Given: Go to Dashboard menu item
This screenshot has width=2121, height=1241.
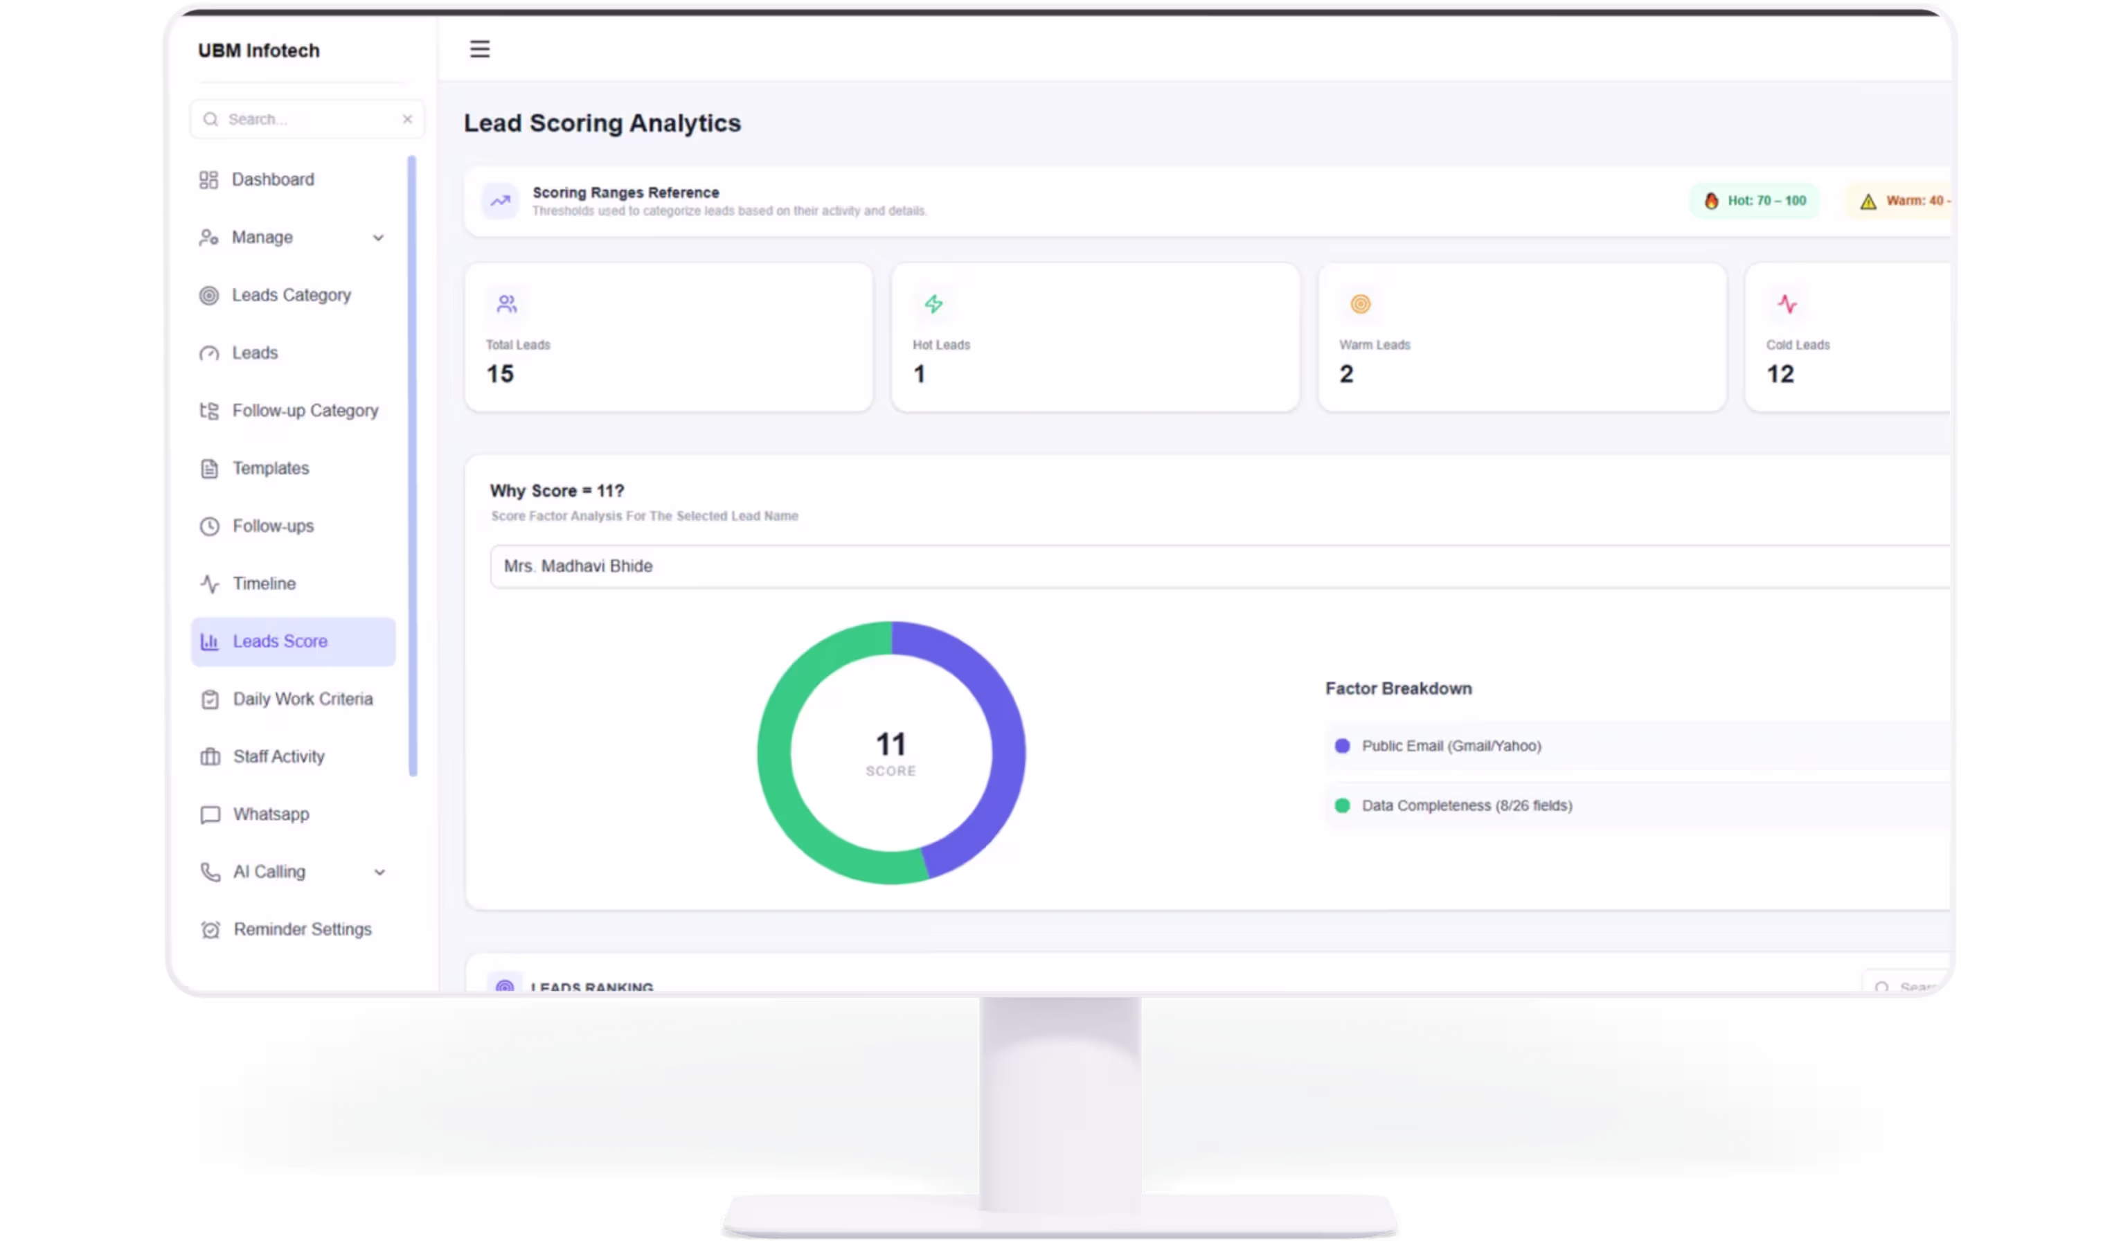Looking at the screenshot, I should pos(273,179).
